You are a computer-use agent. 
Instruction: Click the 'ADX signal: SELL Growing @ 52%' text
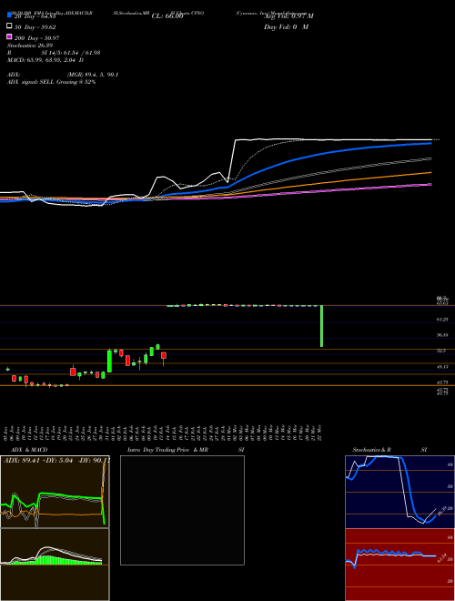pyautogui.click(x=51, y=82)
